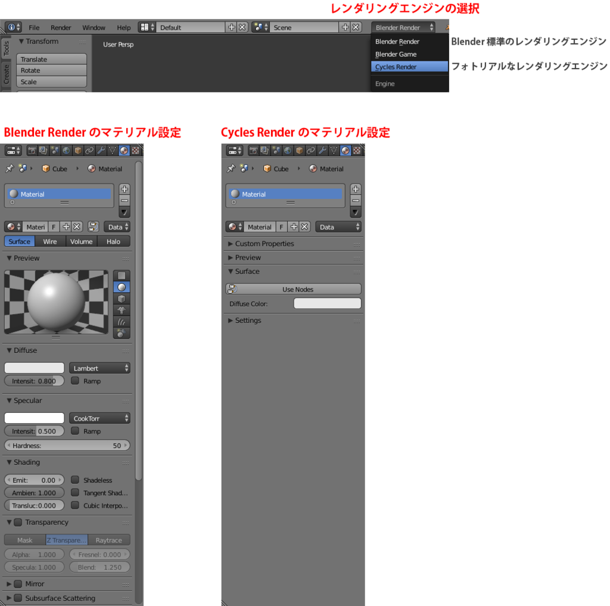Enable Transparency checkbox
The width and height of the screenshot is (610, 606).
click(18, 523)
